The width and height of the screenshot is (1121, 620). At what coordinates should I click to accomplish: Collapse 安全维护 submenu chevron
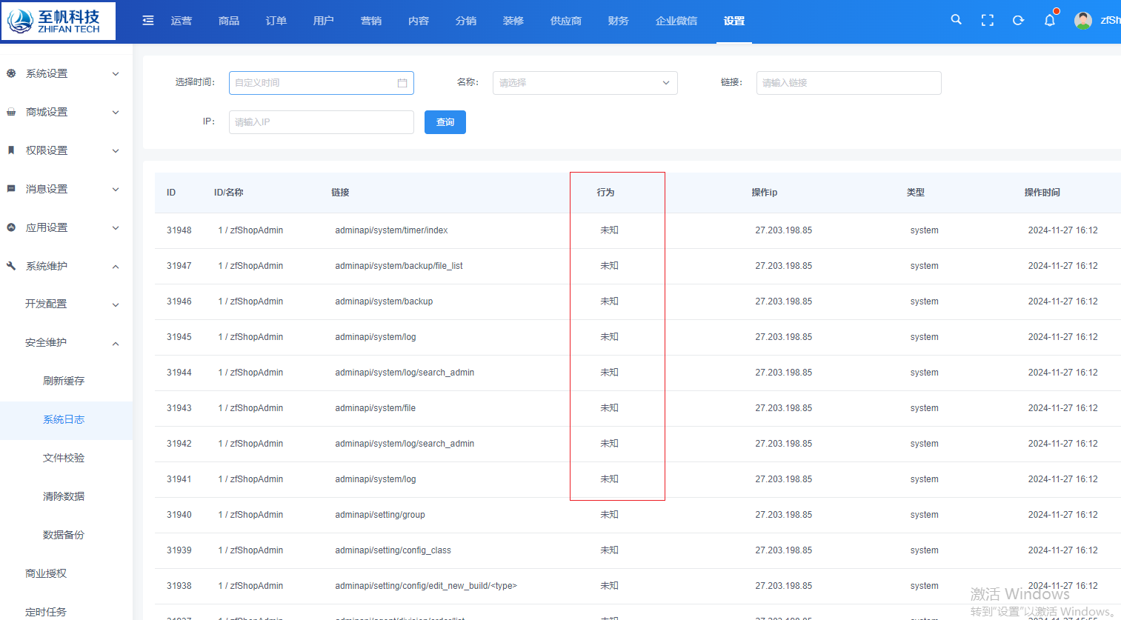116,344
